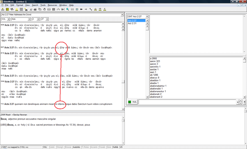
Task: Click the green grid VUL button icon
Action: click(x=130, y=102)
